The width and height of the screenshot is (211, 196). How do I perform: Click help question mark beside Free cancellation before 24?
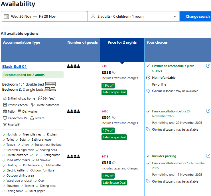[208, 111]
